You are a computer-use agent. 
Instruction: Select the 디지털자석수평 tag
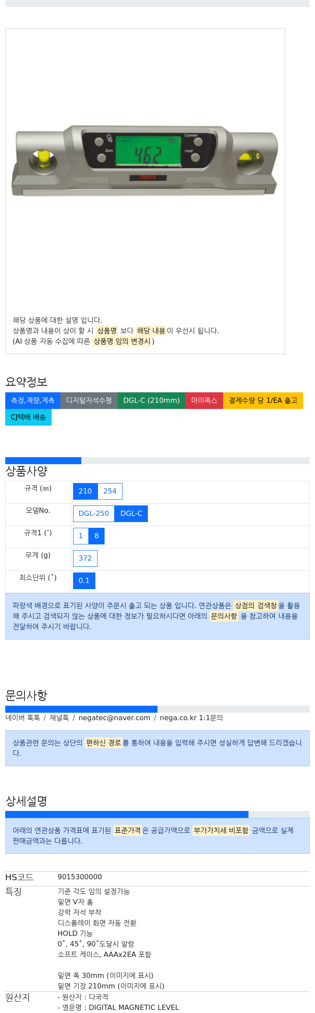tap(89, 401)
